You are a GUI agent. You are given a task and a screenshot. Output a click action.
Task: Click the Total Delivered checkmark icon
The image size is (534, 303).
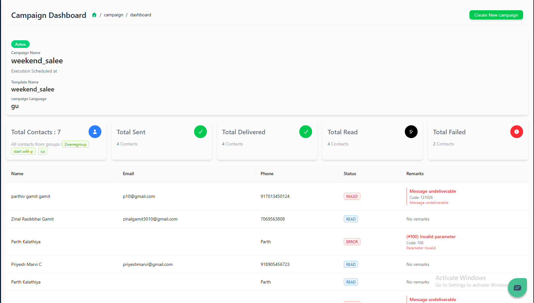305,132
